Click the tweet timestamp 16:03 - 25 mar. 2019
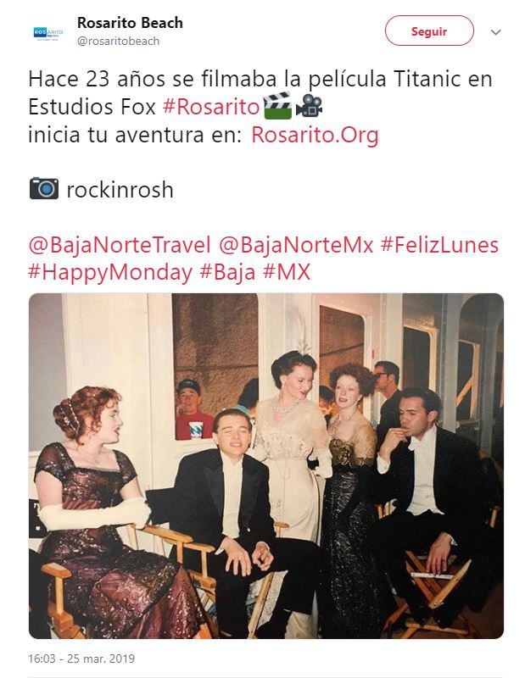525x678 pixels. click(81, 659)
